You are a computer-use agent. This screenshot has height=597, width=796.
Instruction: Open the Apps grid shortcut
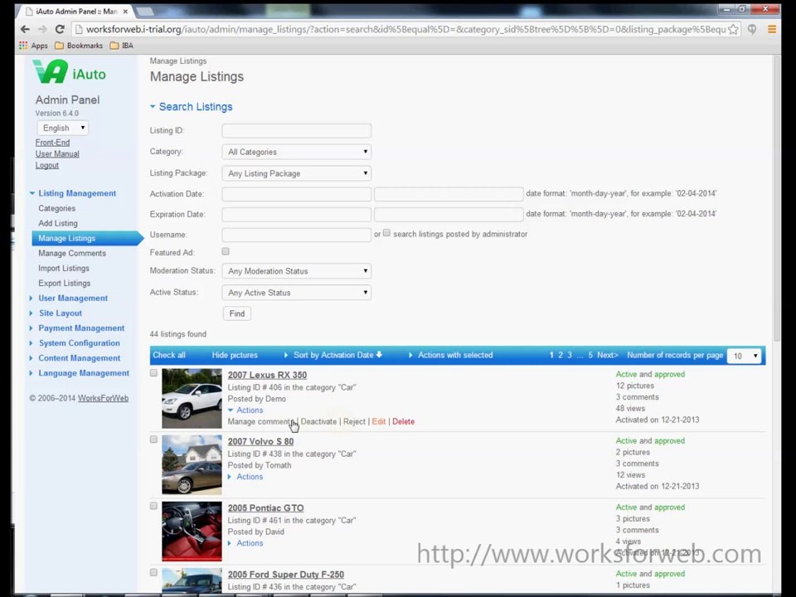click(33, 46)
